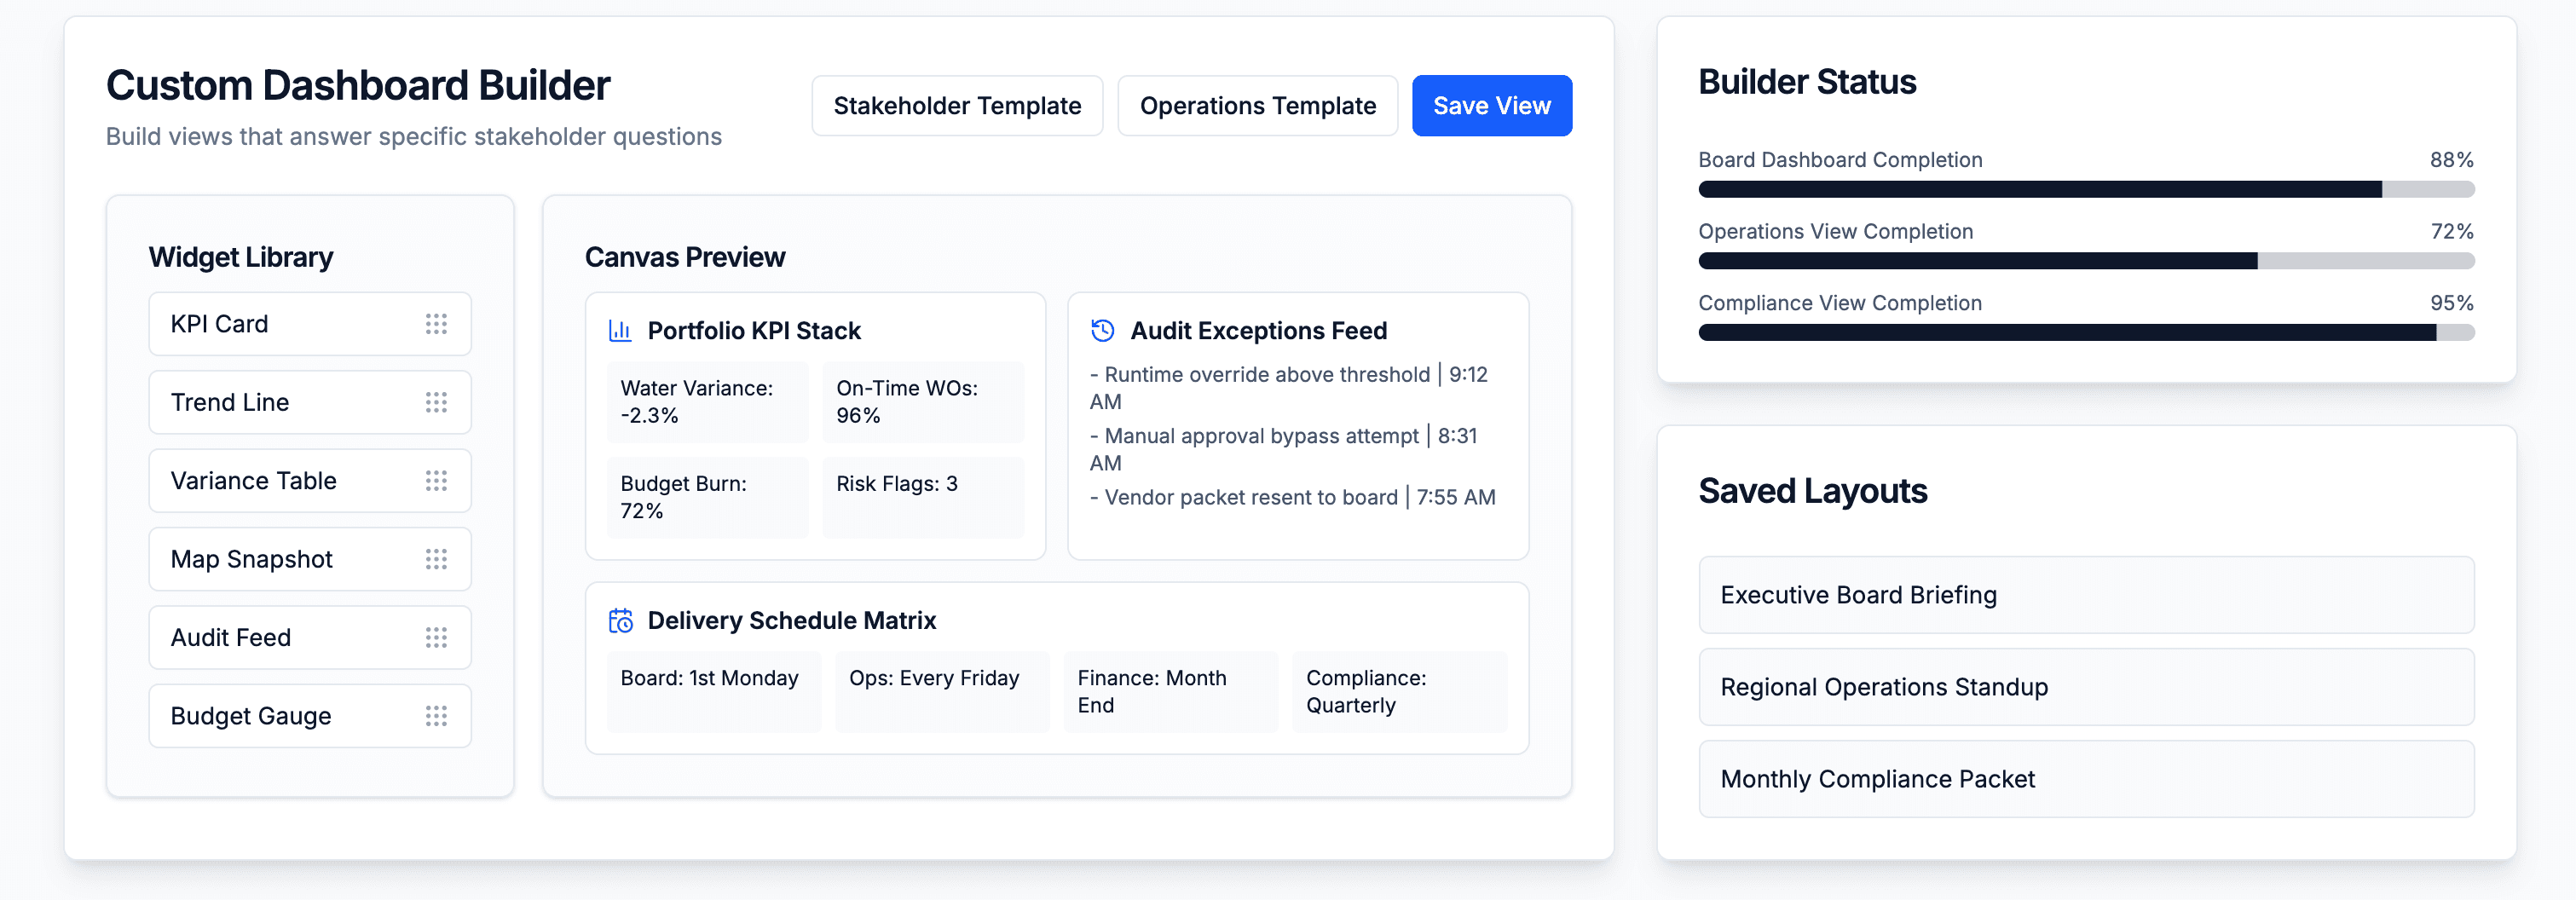Grab the drag handle on Budget Gauge widget
This screenshot has width=2576, height=900.
[x=437, y=715]
